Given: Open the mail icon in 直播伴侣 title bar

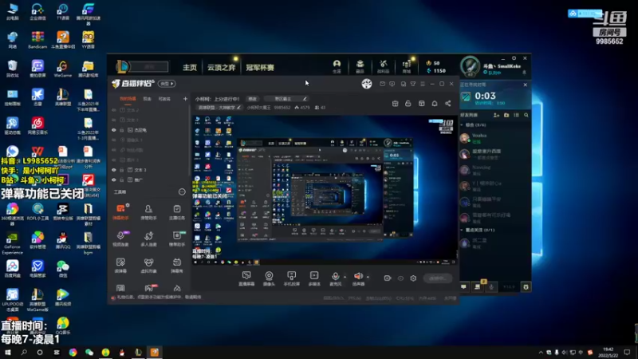Looking at the screenshot, I should pos(382,84).
